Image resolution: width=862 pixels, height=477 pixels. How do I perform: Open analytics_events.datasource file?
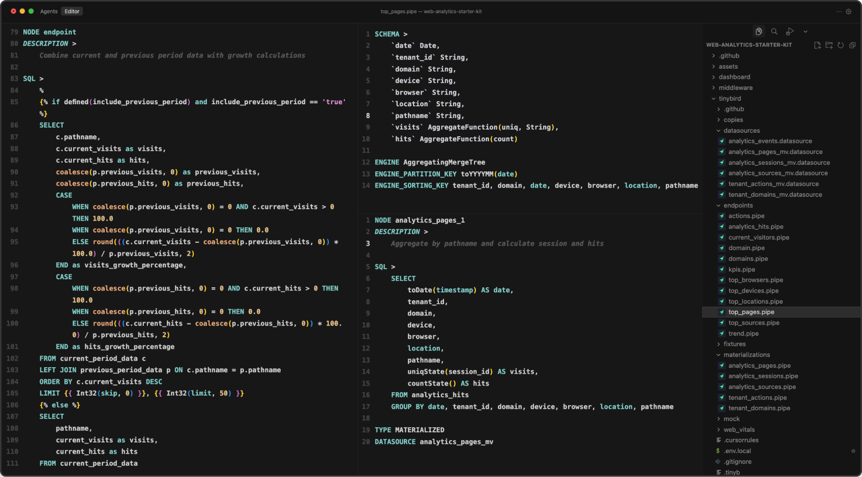click(x=770, y=141)
